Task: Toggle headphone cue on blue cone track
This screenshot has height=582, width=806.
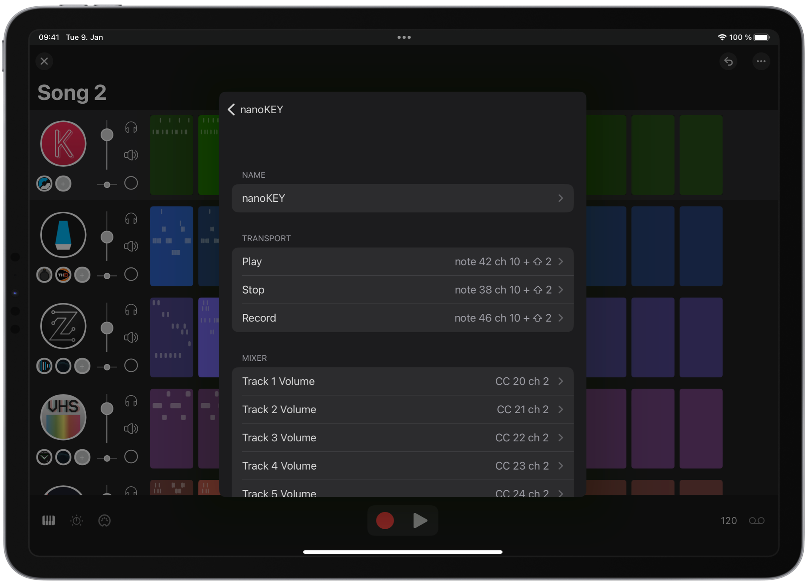Action: pyautogui.click(x=131, y=219)
